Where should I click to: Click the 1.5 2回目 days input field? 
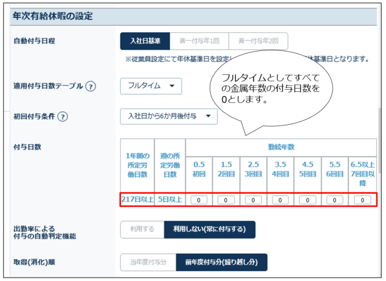226,200
